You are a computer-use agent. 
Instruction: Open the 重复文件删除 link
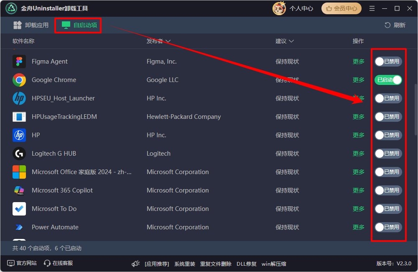coord(216,264)
